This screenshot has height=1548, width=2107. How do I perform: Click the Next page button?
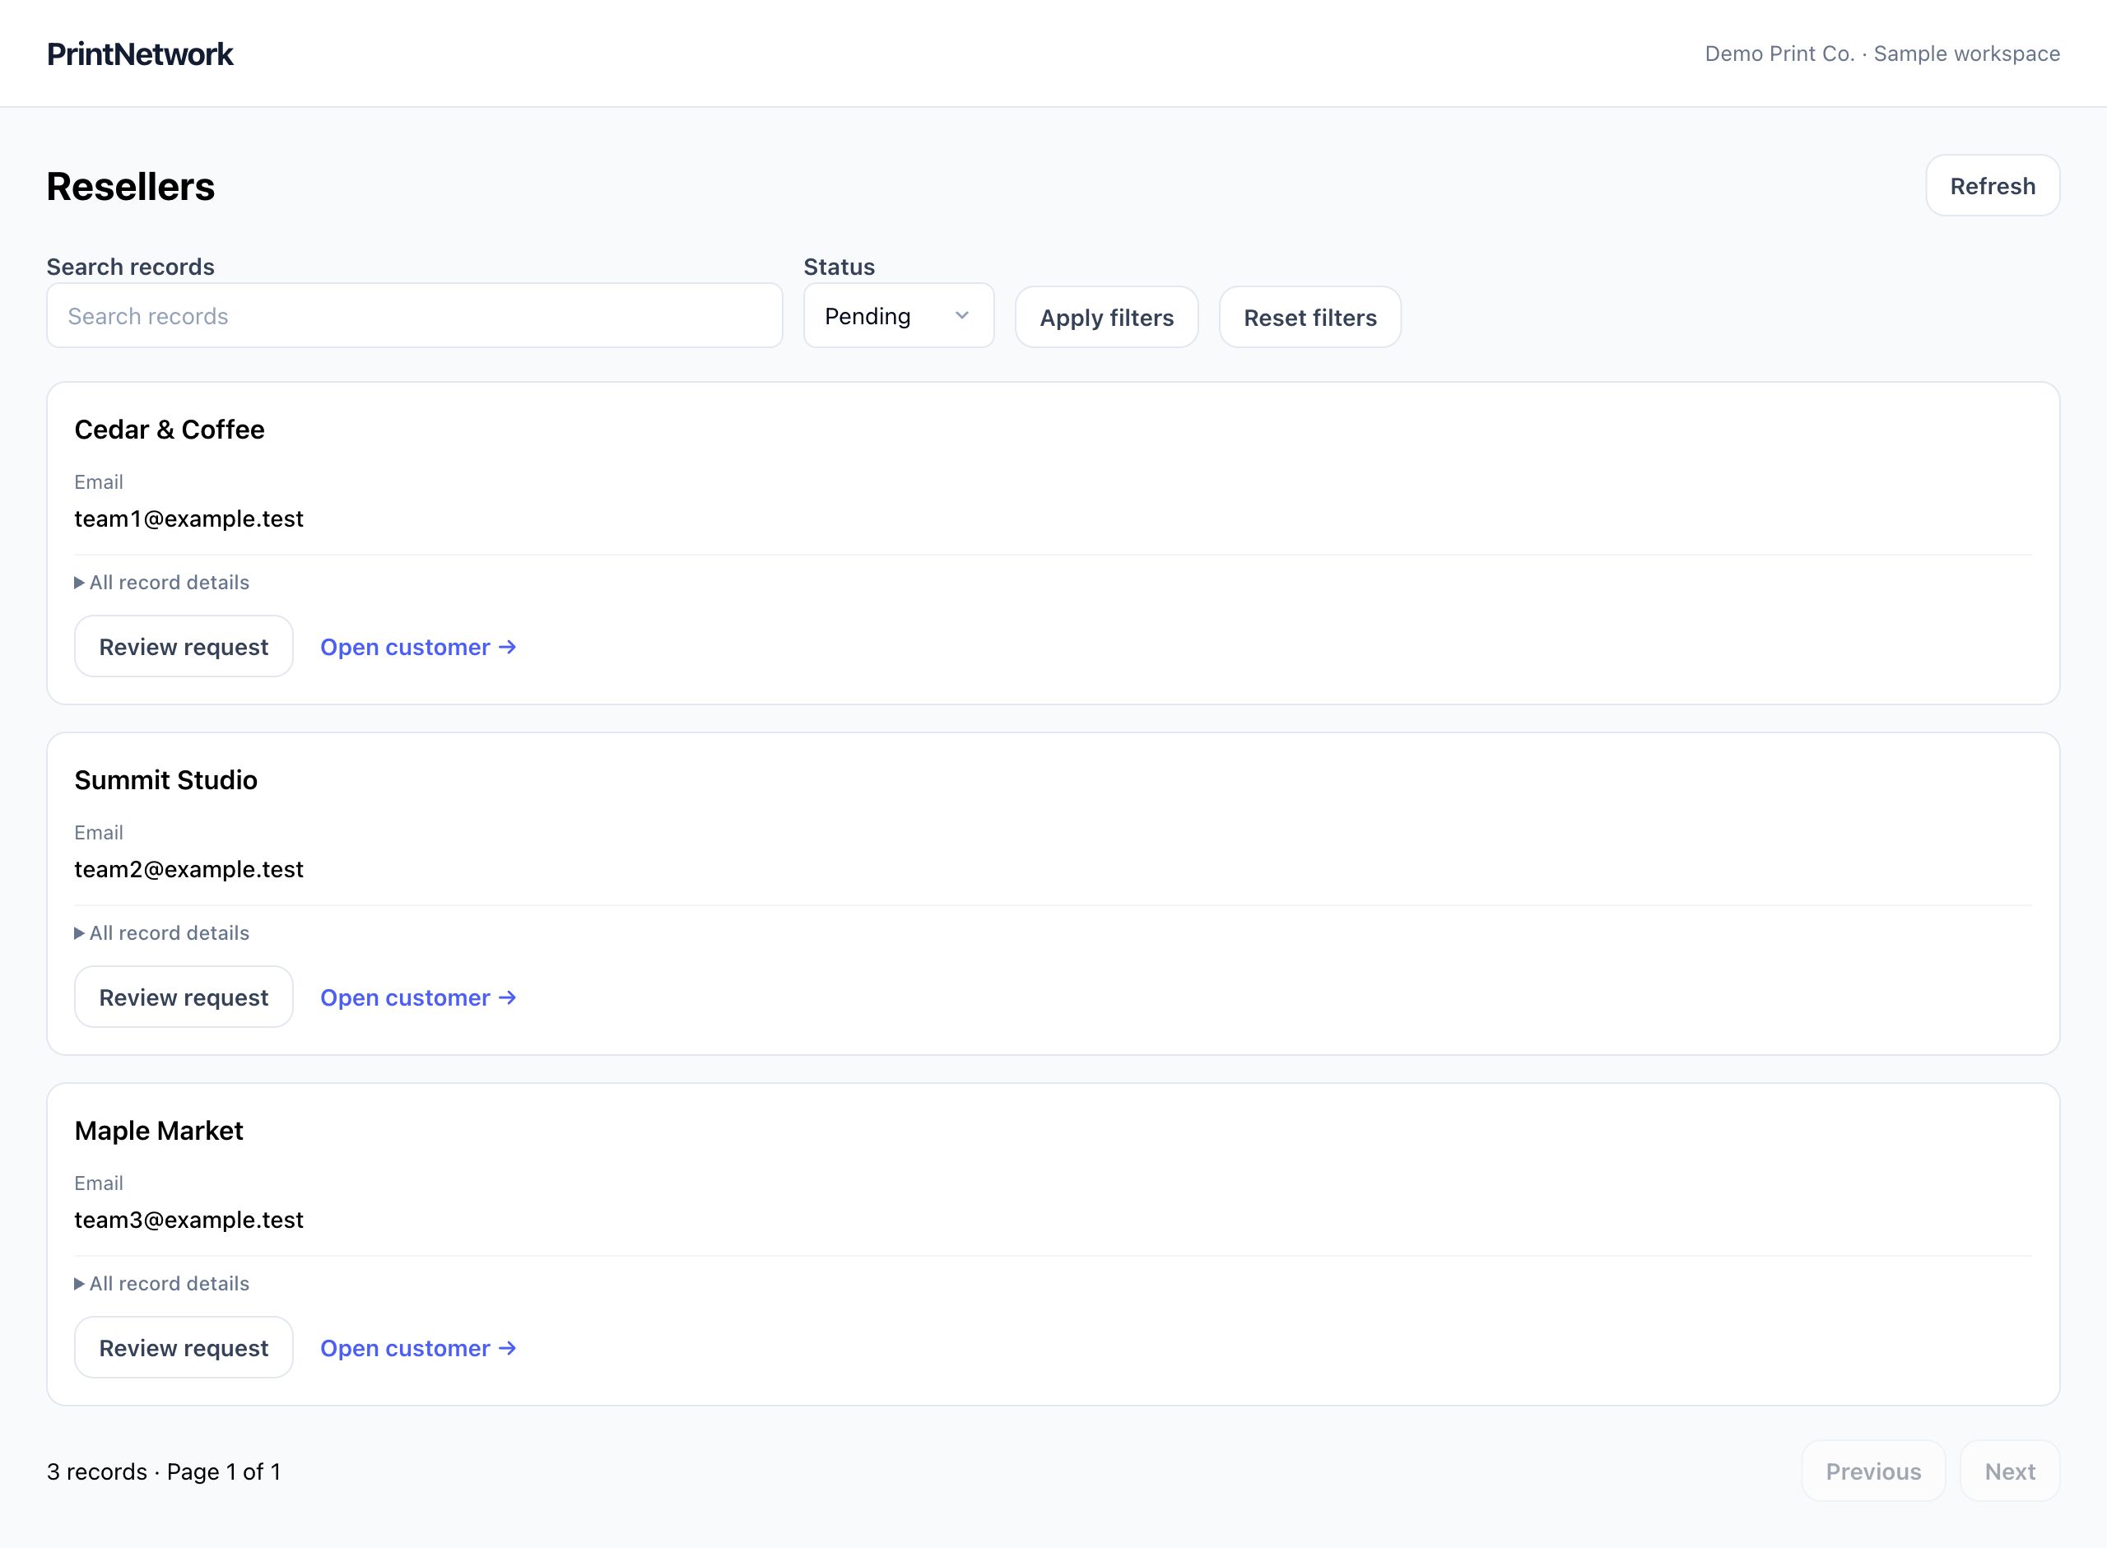(x=2010, y=1471)
